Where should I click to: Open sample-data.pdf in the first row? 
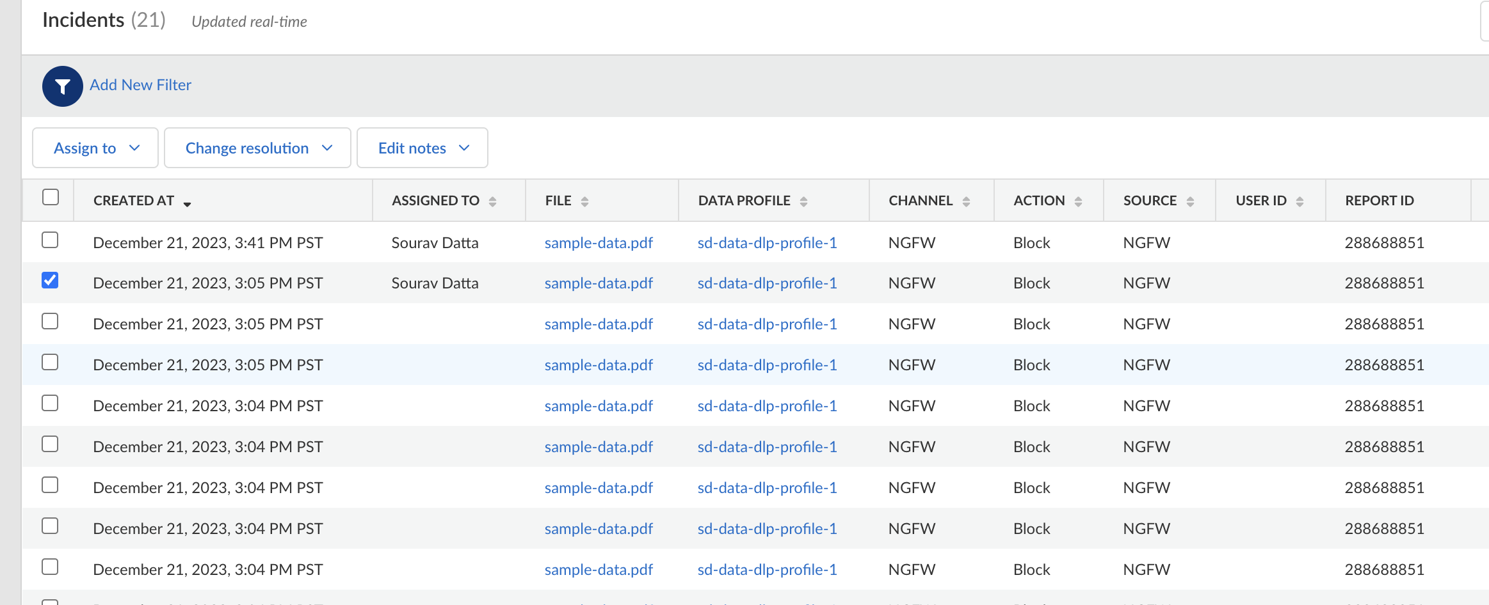click(x=599, y=243)
